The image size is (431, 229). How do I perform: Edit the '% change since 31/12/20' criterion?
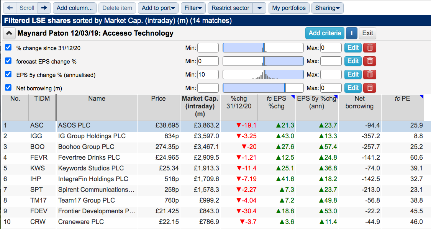(x=353, y=48)
